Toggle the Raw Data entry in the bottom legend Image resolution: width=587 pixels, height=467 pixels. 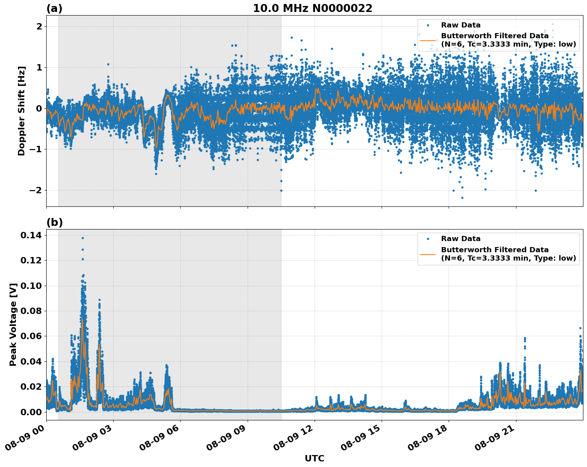tap(460, 238)
